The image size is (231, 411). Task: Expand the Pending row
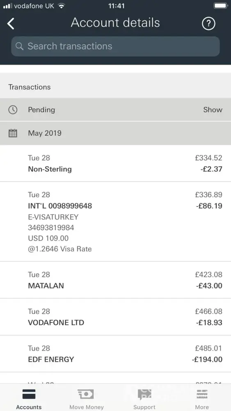pyautogui.click(x=115, y=110)
